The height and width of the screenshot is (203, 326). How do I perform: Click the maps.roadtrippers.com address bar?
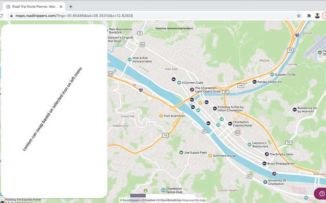[153, 16]
